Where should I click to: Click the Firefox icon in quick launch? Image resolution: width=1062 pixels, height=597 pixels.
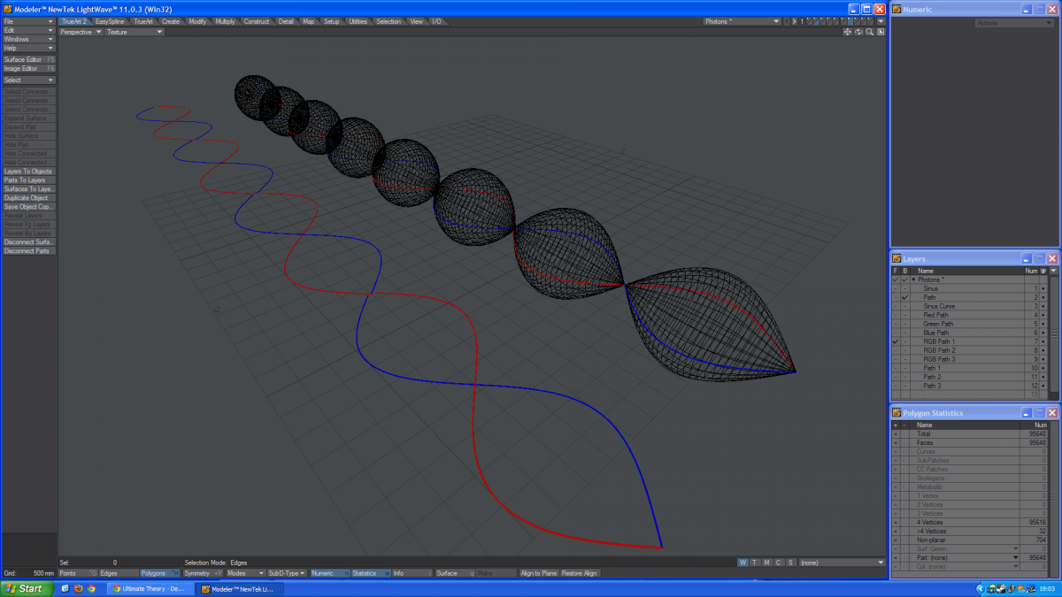pyautogui.click(x=78, y=588)
